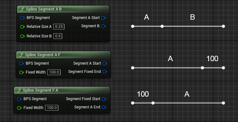Click Segment Fixed Start output pin

(104, 99)
